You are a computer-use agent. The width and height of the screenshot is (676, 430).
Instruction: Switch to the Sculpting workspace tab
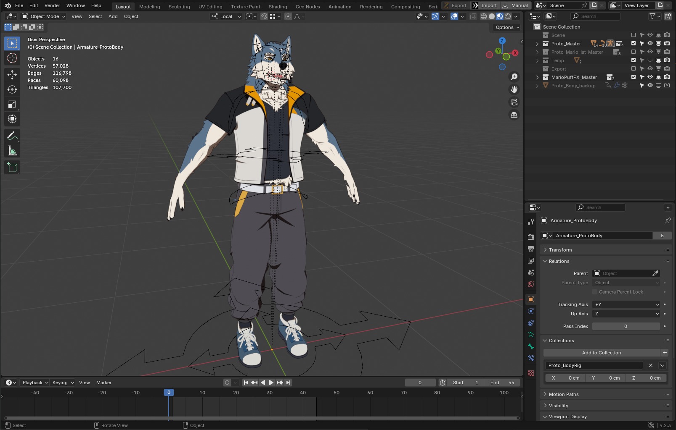tap(179, 7)
